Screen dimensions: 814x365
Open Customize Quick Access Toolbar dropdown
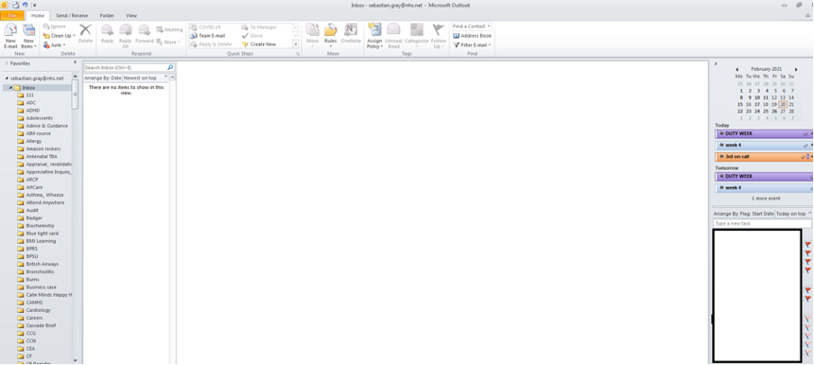[35, 5]
